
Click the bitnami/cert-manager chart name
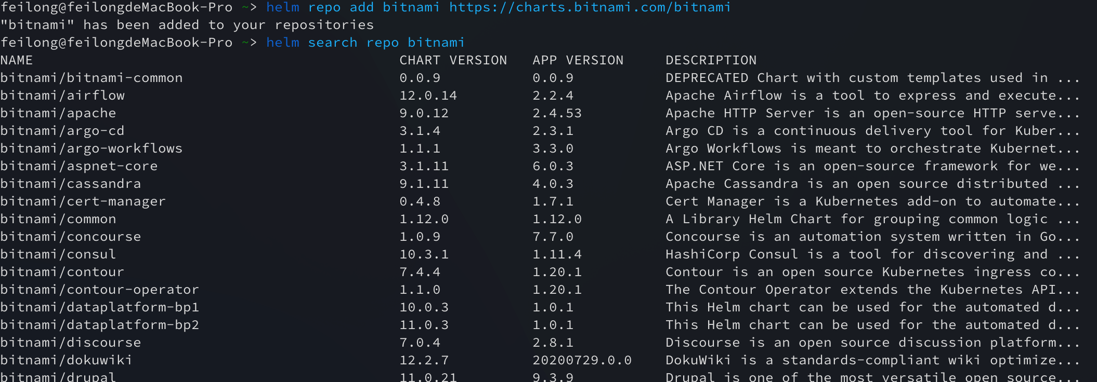(83, 201)
